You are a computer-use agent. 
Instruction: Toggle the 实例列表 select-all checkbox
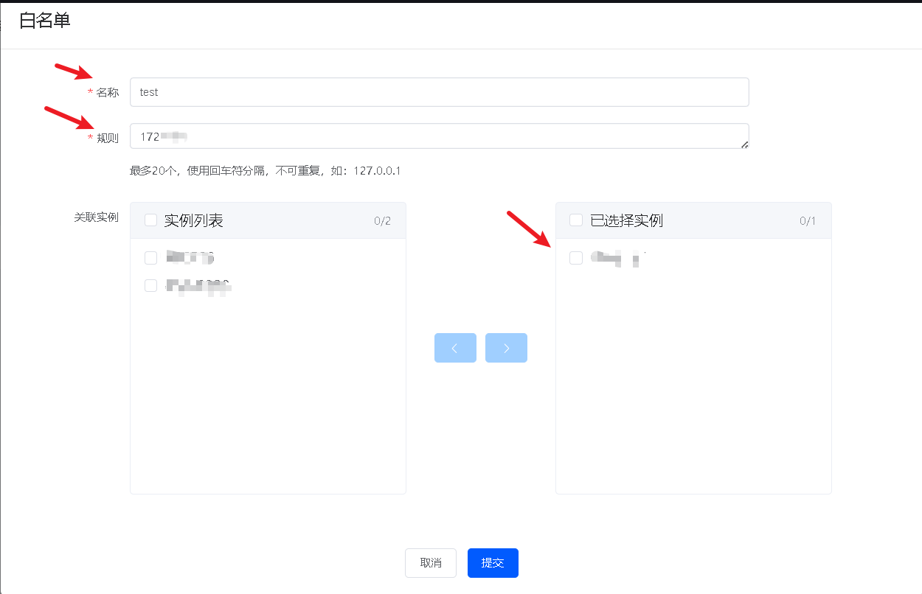[151, 220]
